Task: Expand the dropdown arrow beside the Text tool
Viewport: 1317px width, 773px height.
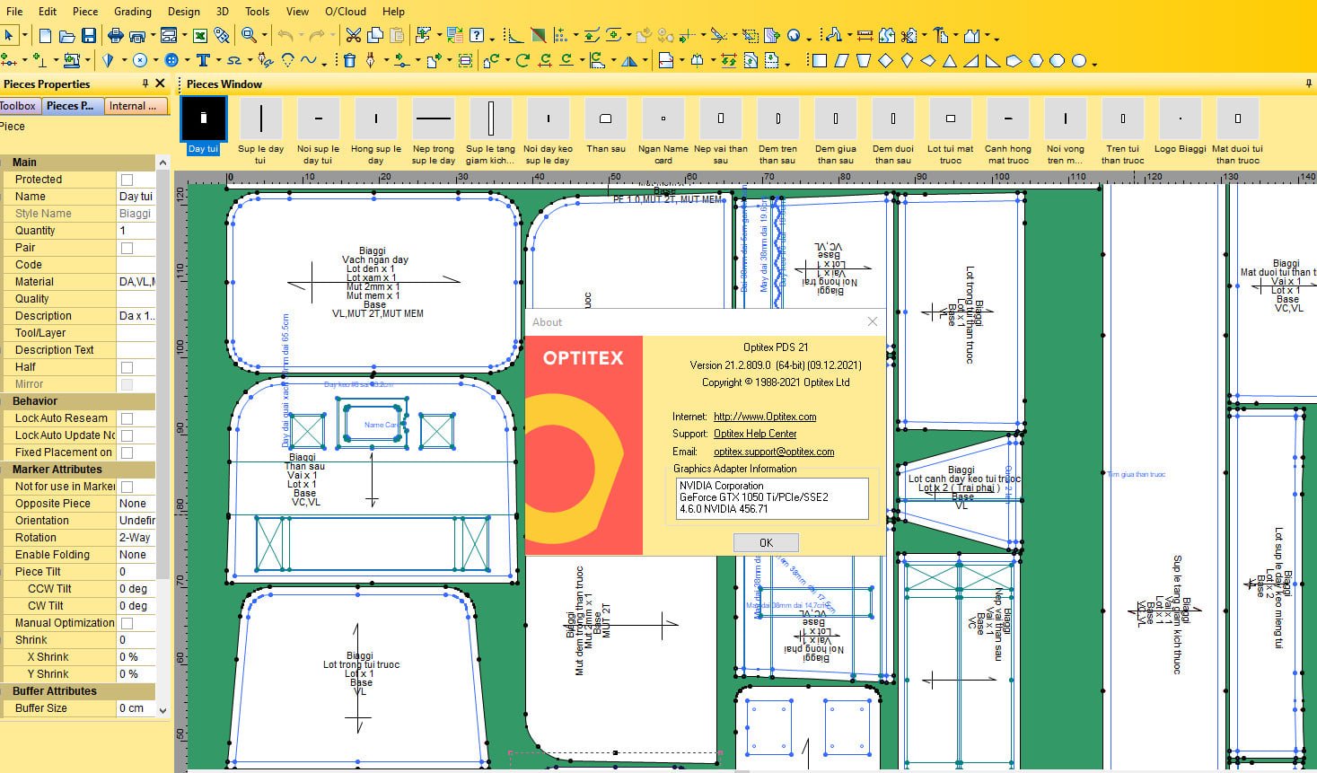Action: pos(218,62)
